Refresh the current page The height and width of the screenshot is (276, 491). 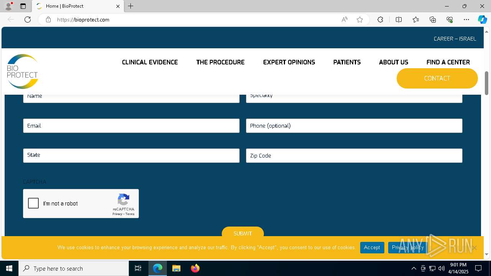point(28,20)
